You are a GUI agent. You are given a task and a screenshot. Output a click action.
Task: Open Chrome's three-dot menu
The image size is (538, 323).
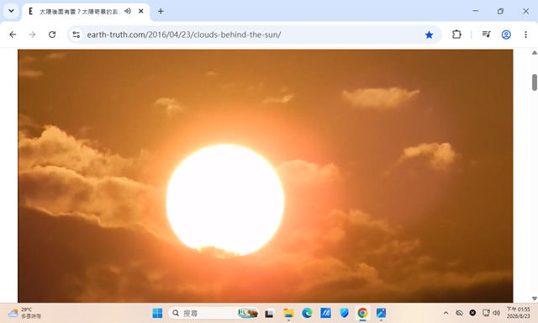pyautogui.click(x=525, y=34)
